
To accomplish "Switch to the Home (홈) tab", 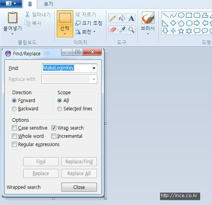I will coord(30,4).
